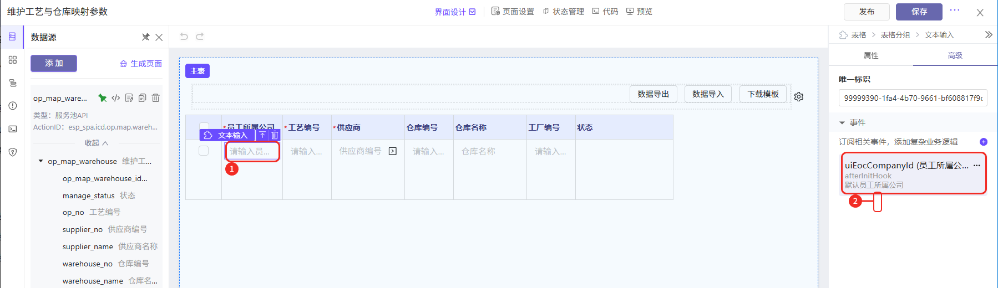Click the redo arrow icon
The image size is (998, 288).
(200, 37)
